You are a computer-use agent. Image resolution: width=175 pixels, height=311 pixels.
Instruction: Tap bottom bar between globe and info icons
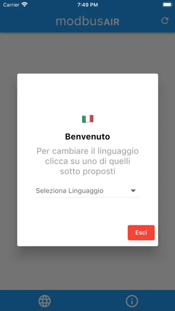click(x=88, y=301)
